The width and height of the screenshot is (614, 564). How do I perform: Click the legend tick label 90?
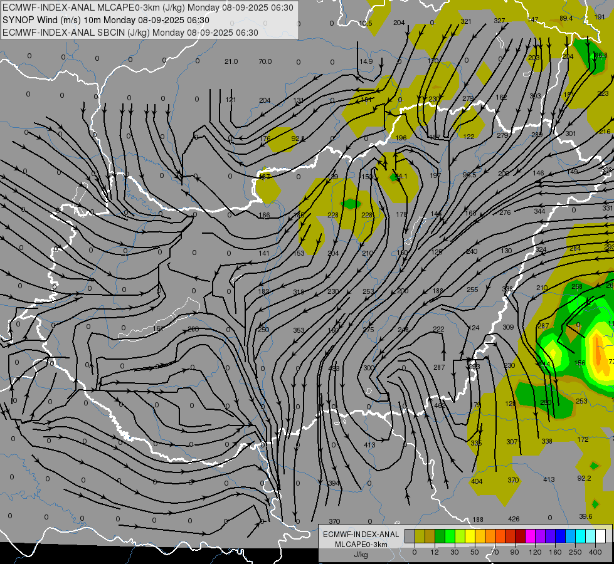(514, 552)
